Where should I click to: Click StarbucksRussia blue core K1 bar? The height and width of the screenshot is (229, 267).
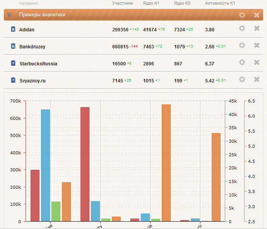(x=145, y=217)
